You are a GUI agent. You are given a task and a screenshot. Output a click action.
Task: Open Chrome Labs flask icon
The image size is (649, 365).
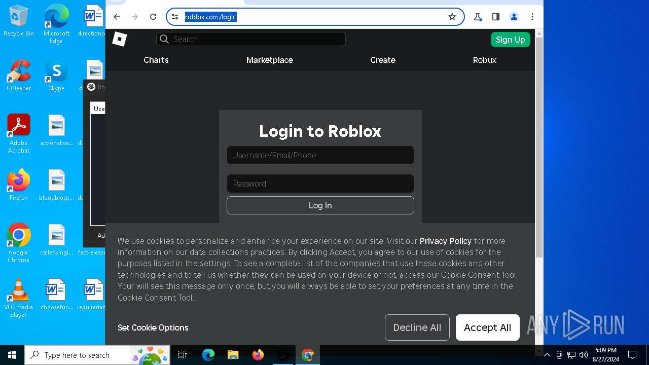pyautogui.click(x=478, y=17)
